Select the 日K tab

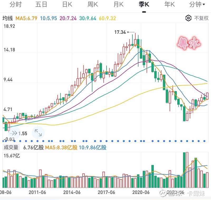coord(67,4)
